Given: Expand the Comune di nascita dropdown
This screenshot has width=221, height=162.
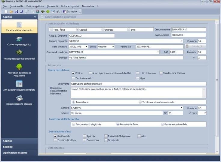Looking at the screenshot, I should 182,41.
